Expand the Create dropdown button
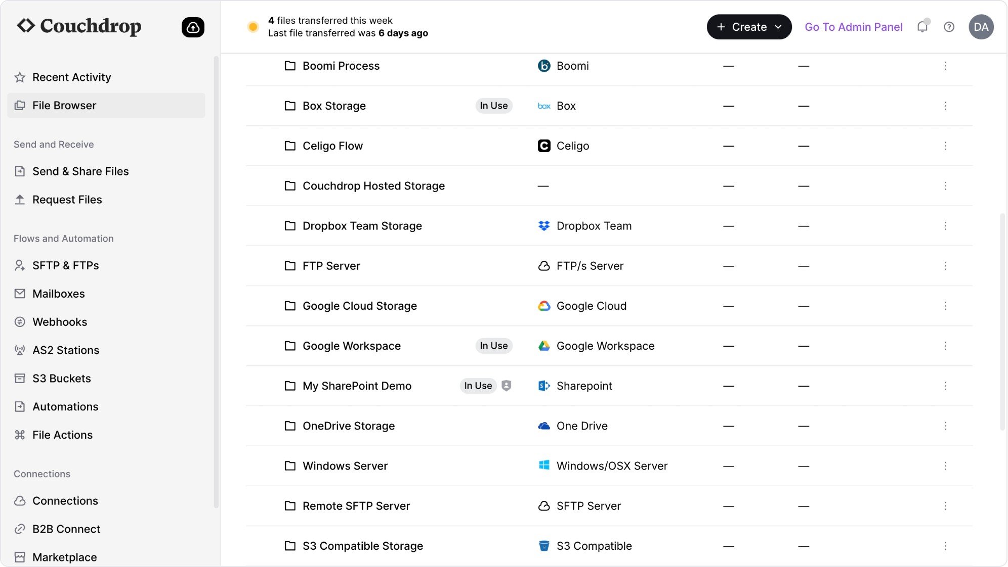Viewport: 1008px width, 567px height. click(x=748, y=27)
